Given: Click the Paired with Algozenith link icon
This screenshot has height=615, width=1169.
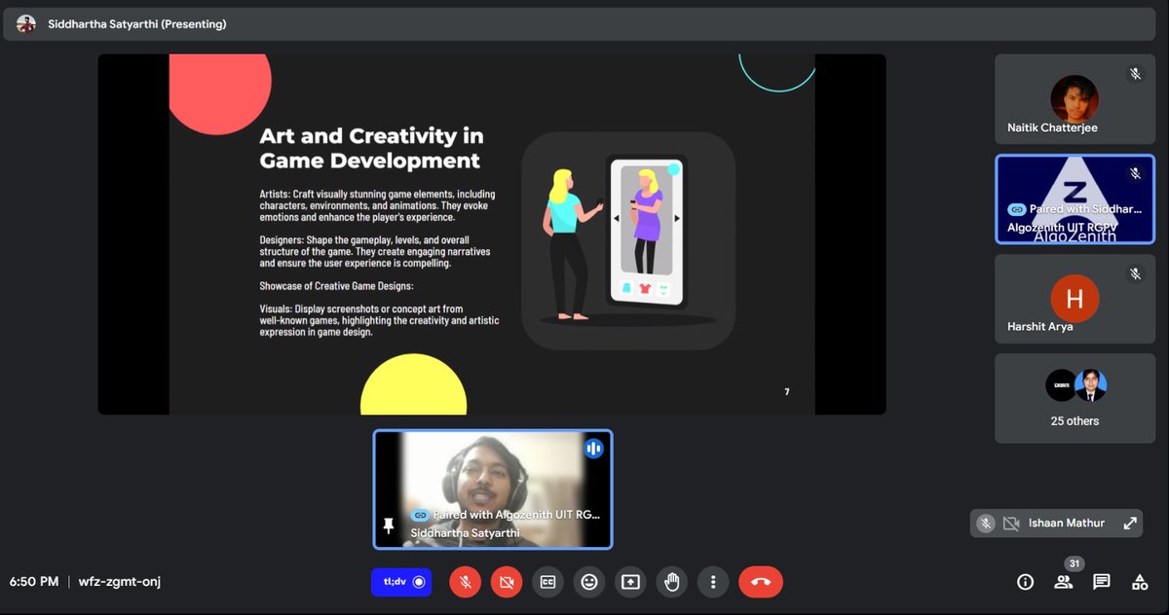Looking at the screenshot, I should 420,515.
